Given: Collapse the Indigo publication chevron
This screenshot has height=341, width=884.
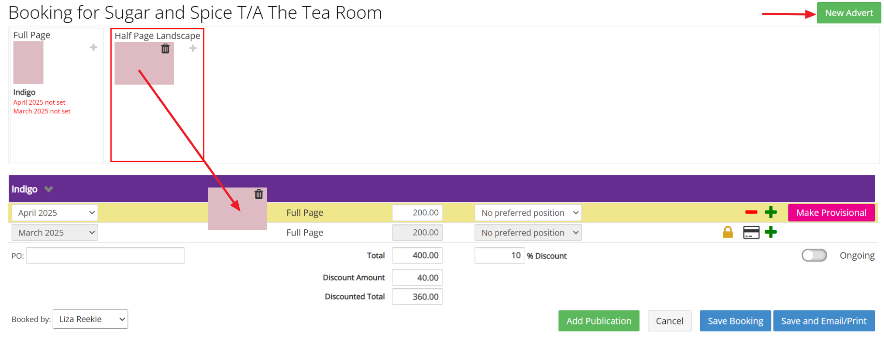Looking at the screenshot, I should 48,189.
